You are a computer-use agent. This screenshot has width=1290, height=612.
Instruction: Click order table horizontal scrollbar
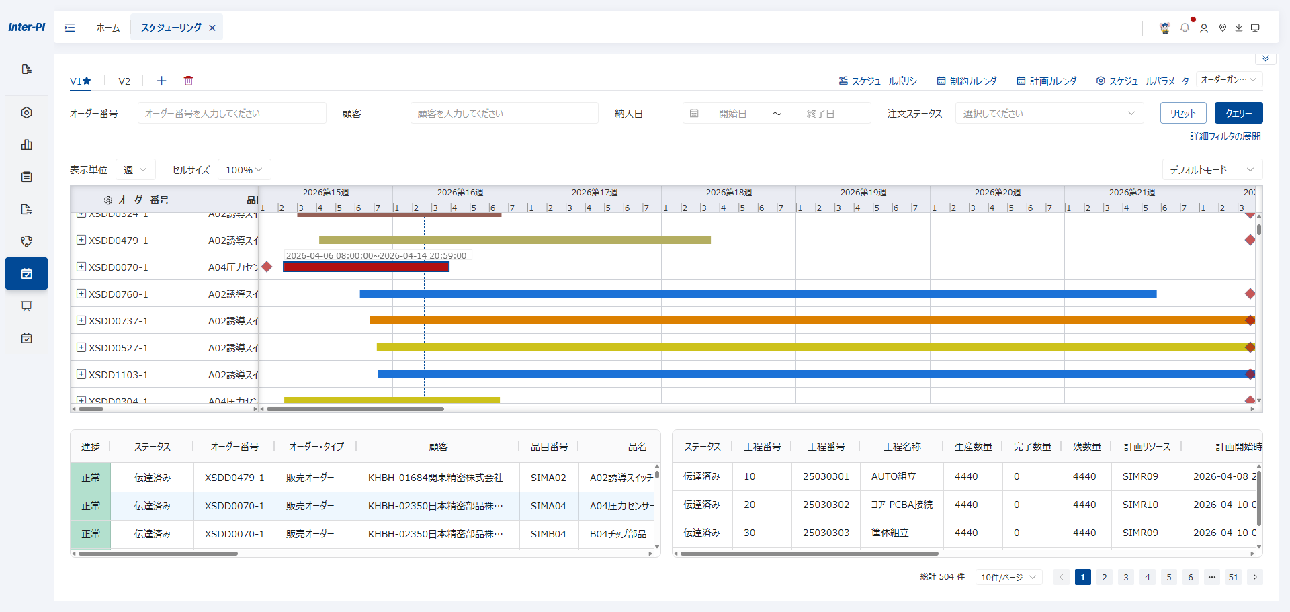(158, 554)
